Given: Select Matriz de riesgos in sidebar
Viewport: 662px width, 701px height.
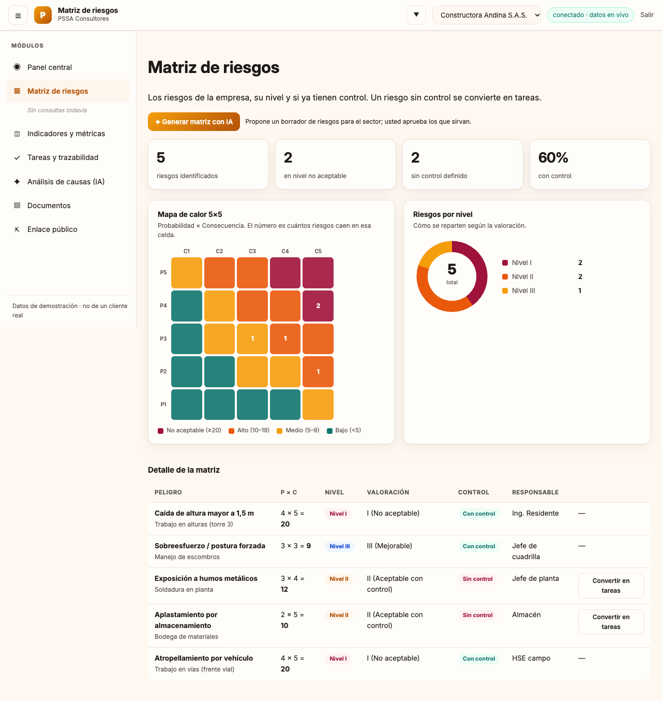Looking at the screenshot, I should tap(68, 91).
